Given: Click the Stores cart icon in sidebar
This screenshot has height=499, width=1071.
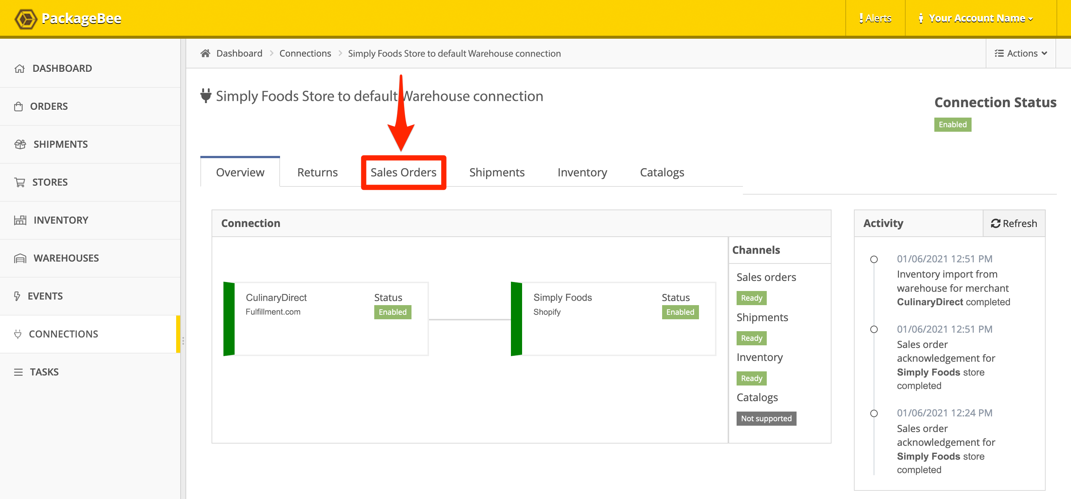Looking at the screenshot, I should 19,182.
